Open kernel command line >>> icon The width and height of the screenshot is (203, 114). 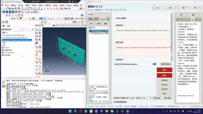click(x=3, y=86)
